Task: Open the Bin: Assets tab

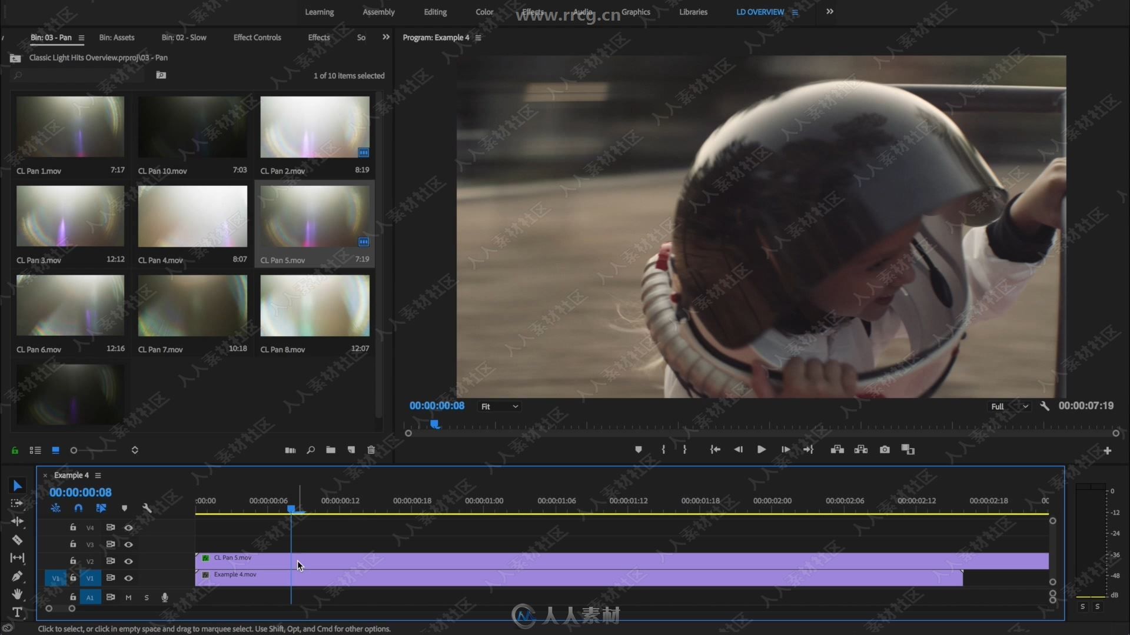Action: pyautogui.click(x=117, y=37)
